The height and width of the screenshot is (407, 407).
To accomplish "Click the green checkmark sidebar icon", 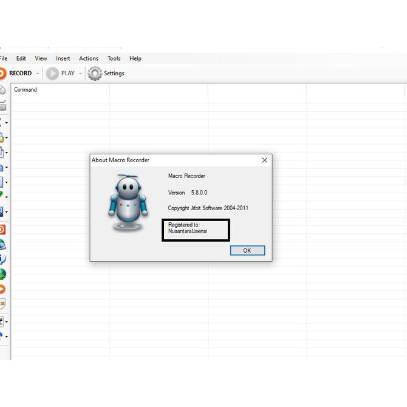I will 2,194.
